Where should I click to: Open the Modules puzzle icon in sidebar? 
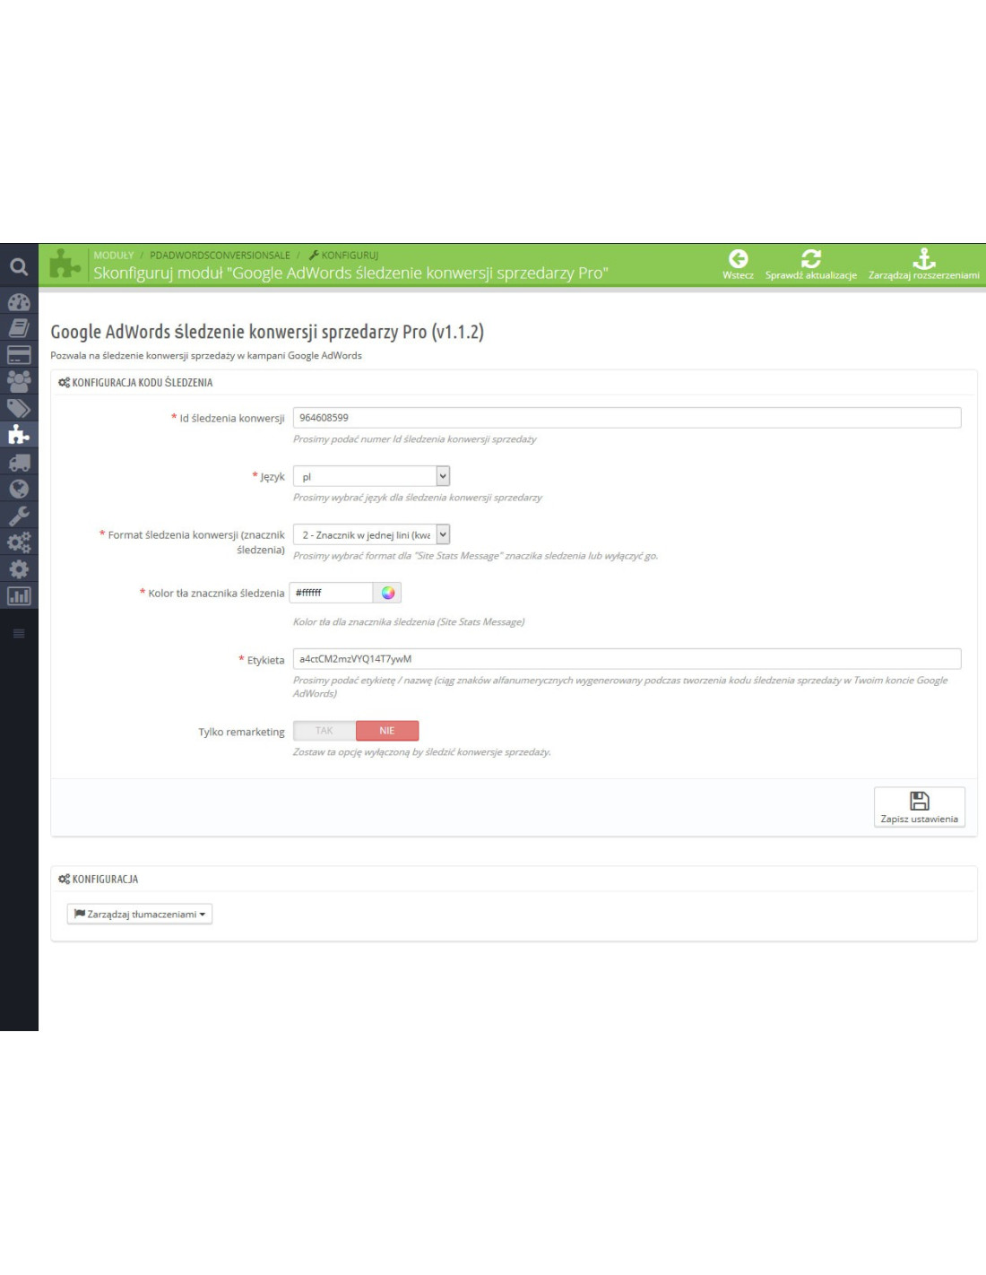coord(19,435)
